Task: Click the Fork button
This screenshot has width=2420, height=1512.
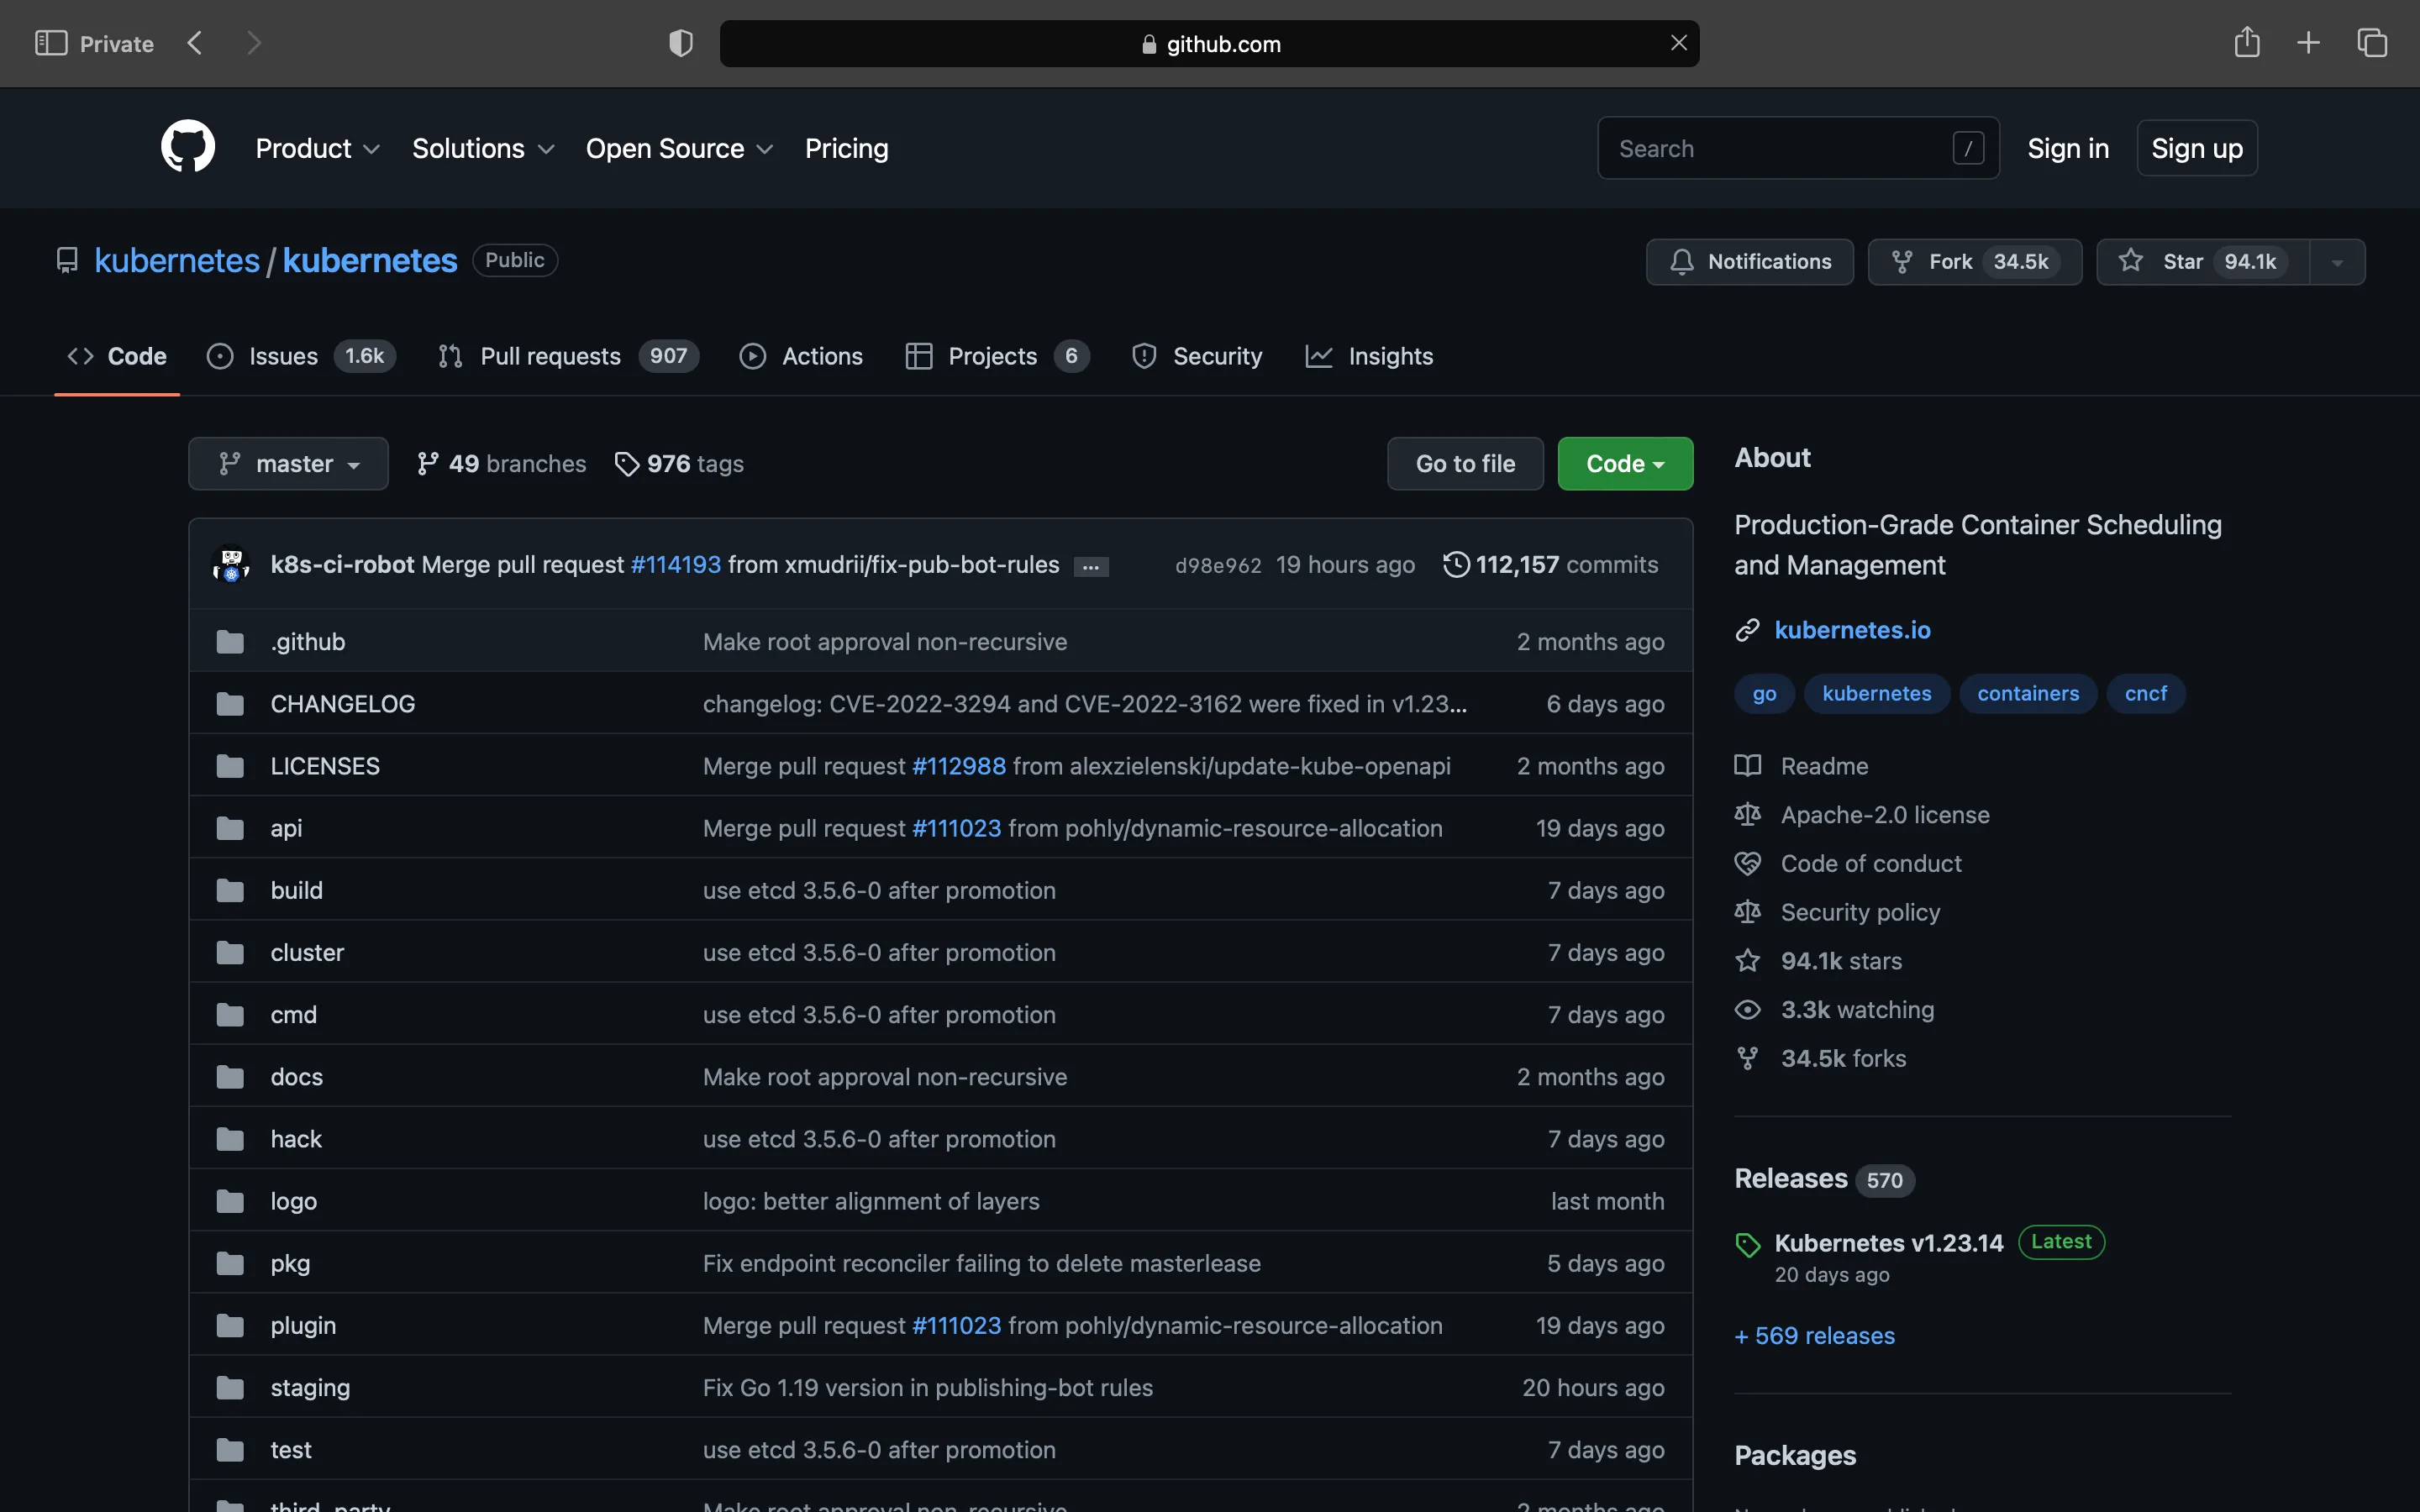Action: click(1975, 262)
